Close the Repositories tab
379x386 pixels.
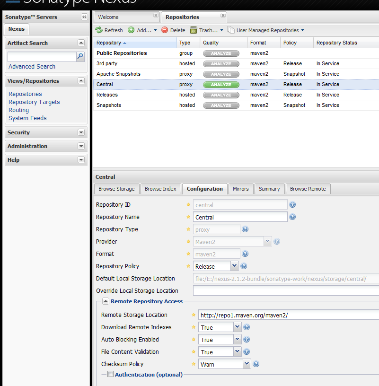point(223,15)
